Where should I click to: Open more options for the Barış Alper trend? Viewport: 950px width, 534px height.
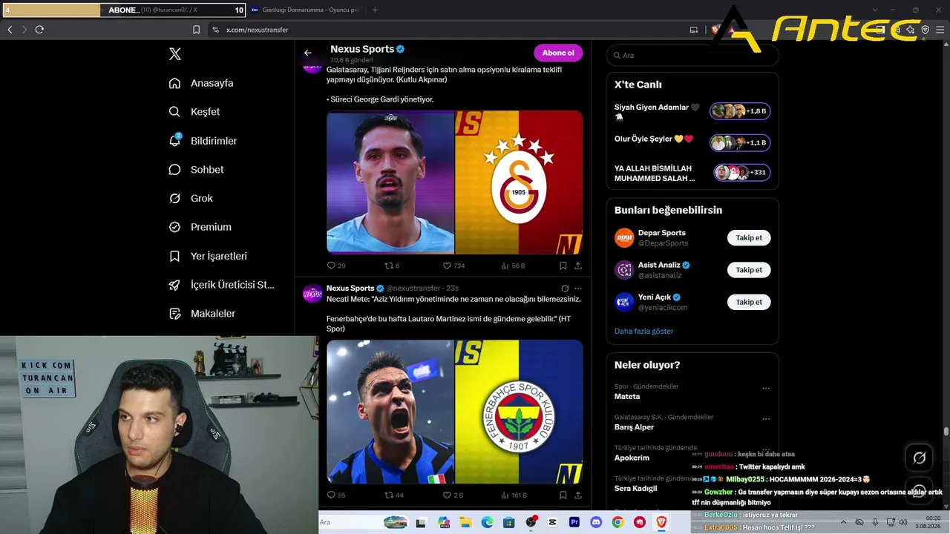click(x=766, y=420)
